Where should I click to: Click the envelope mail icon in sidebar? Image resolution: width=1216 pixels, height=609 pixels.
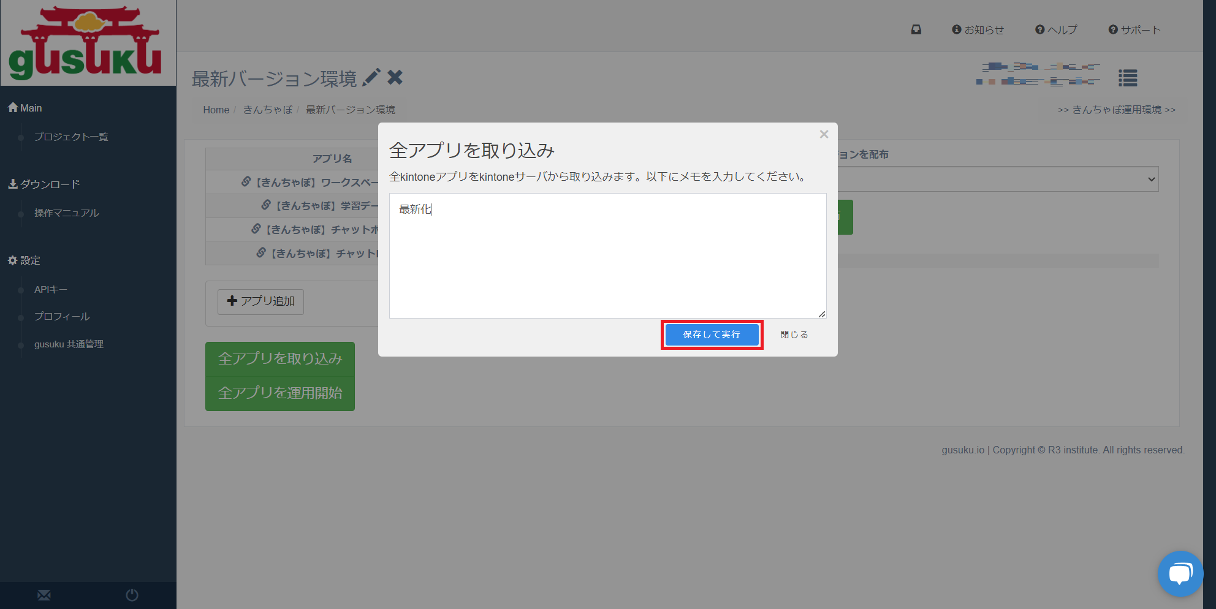click(x=44, y=595)
